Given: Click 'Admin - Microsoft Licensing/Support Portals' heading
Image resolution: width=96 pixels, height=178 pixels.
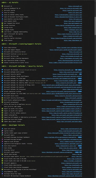Looking at the screenshot, I should click(x=22, y=44).
